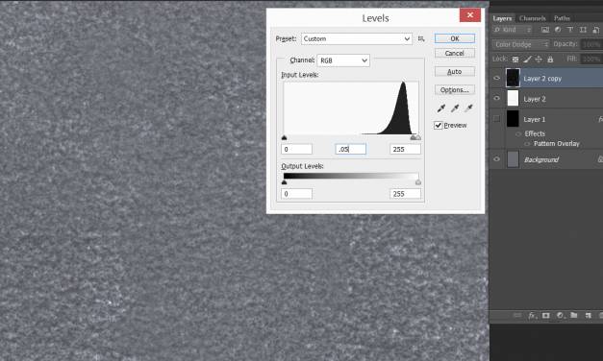Image resolution: width=603 pixels, height=361 pixels.
Task: Pick the black point eyedropper in Levels
Action: tap(441, 108)
